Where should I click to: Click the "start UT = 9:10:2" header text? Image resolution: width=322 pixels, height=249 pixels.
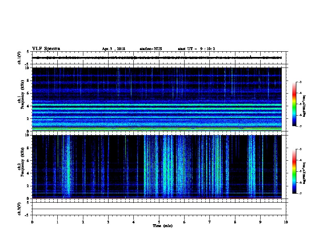196,49
